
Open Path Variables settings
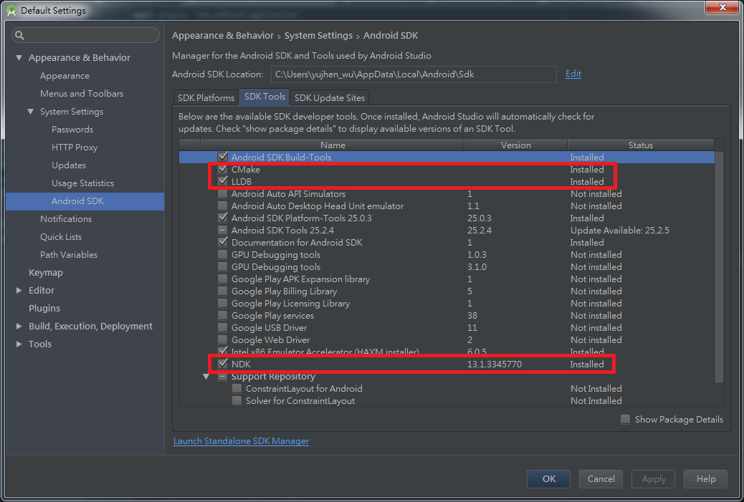pos(69,254)
